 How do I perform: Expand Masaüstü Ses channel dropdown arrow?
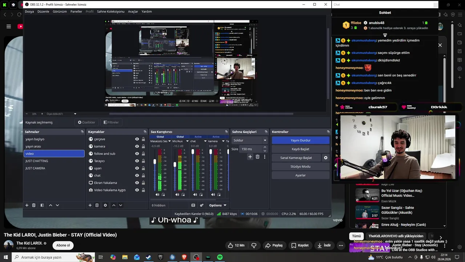pyautogui.click(x=170, y=141)
